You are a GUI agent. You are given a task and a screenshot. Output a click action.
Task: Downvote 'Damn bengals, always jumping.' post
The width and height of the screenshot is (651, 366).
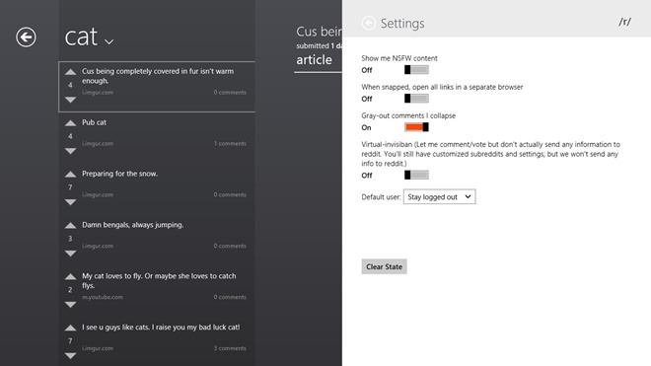[71, 254]
